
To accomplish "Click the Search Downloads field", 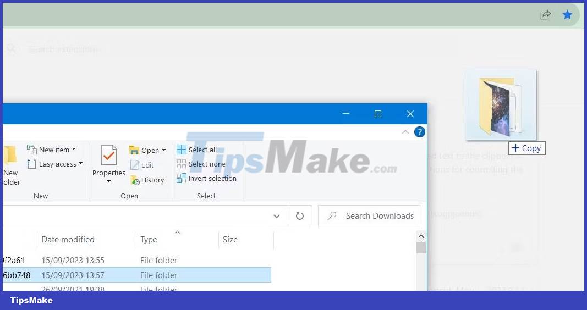I will click(369, 216).
